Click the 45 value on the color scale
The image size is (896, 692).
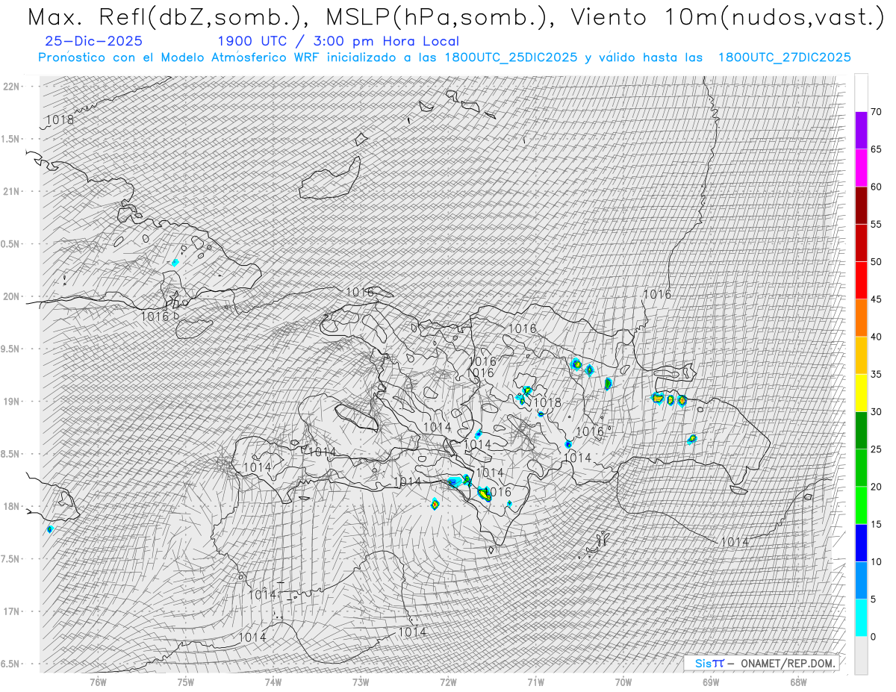click(876, 299)
